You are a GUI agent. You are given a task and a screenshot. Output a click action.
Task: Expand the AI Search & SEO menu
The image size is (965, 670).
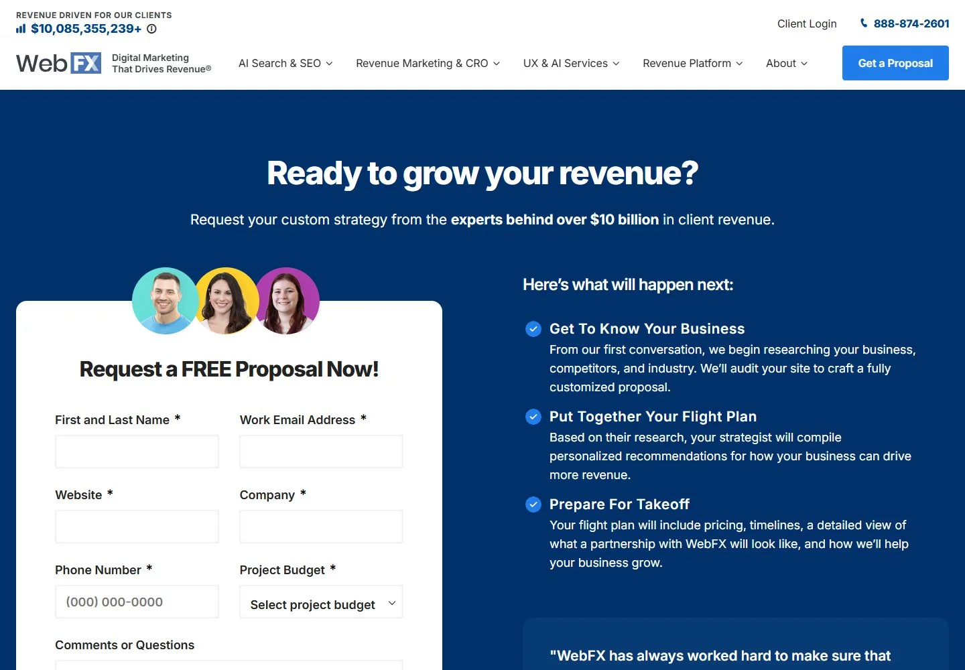pos(285,63)
